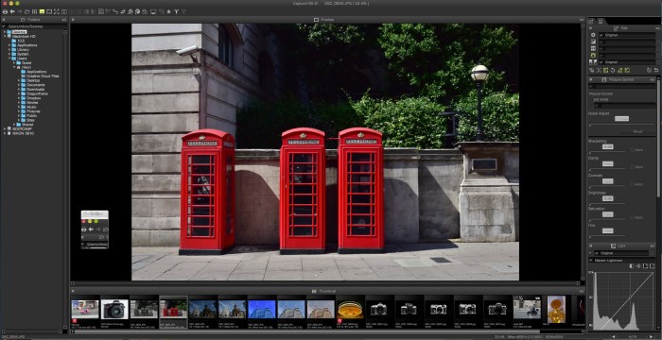Click the Print icon in the top toolbar
Screen dimensions: 662x340
tap(5, 11)
